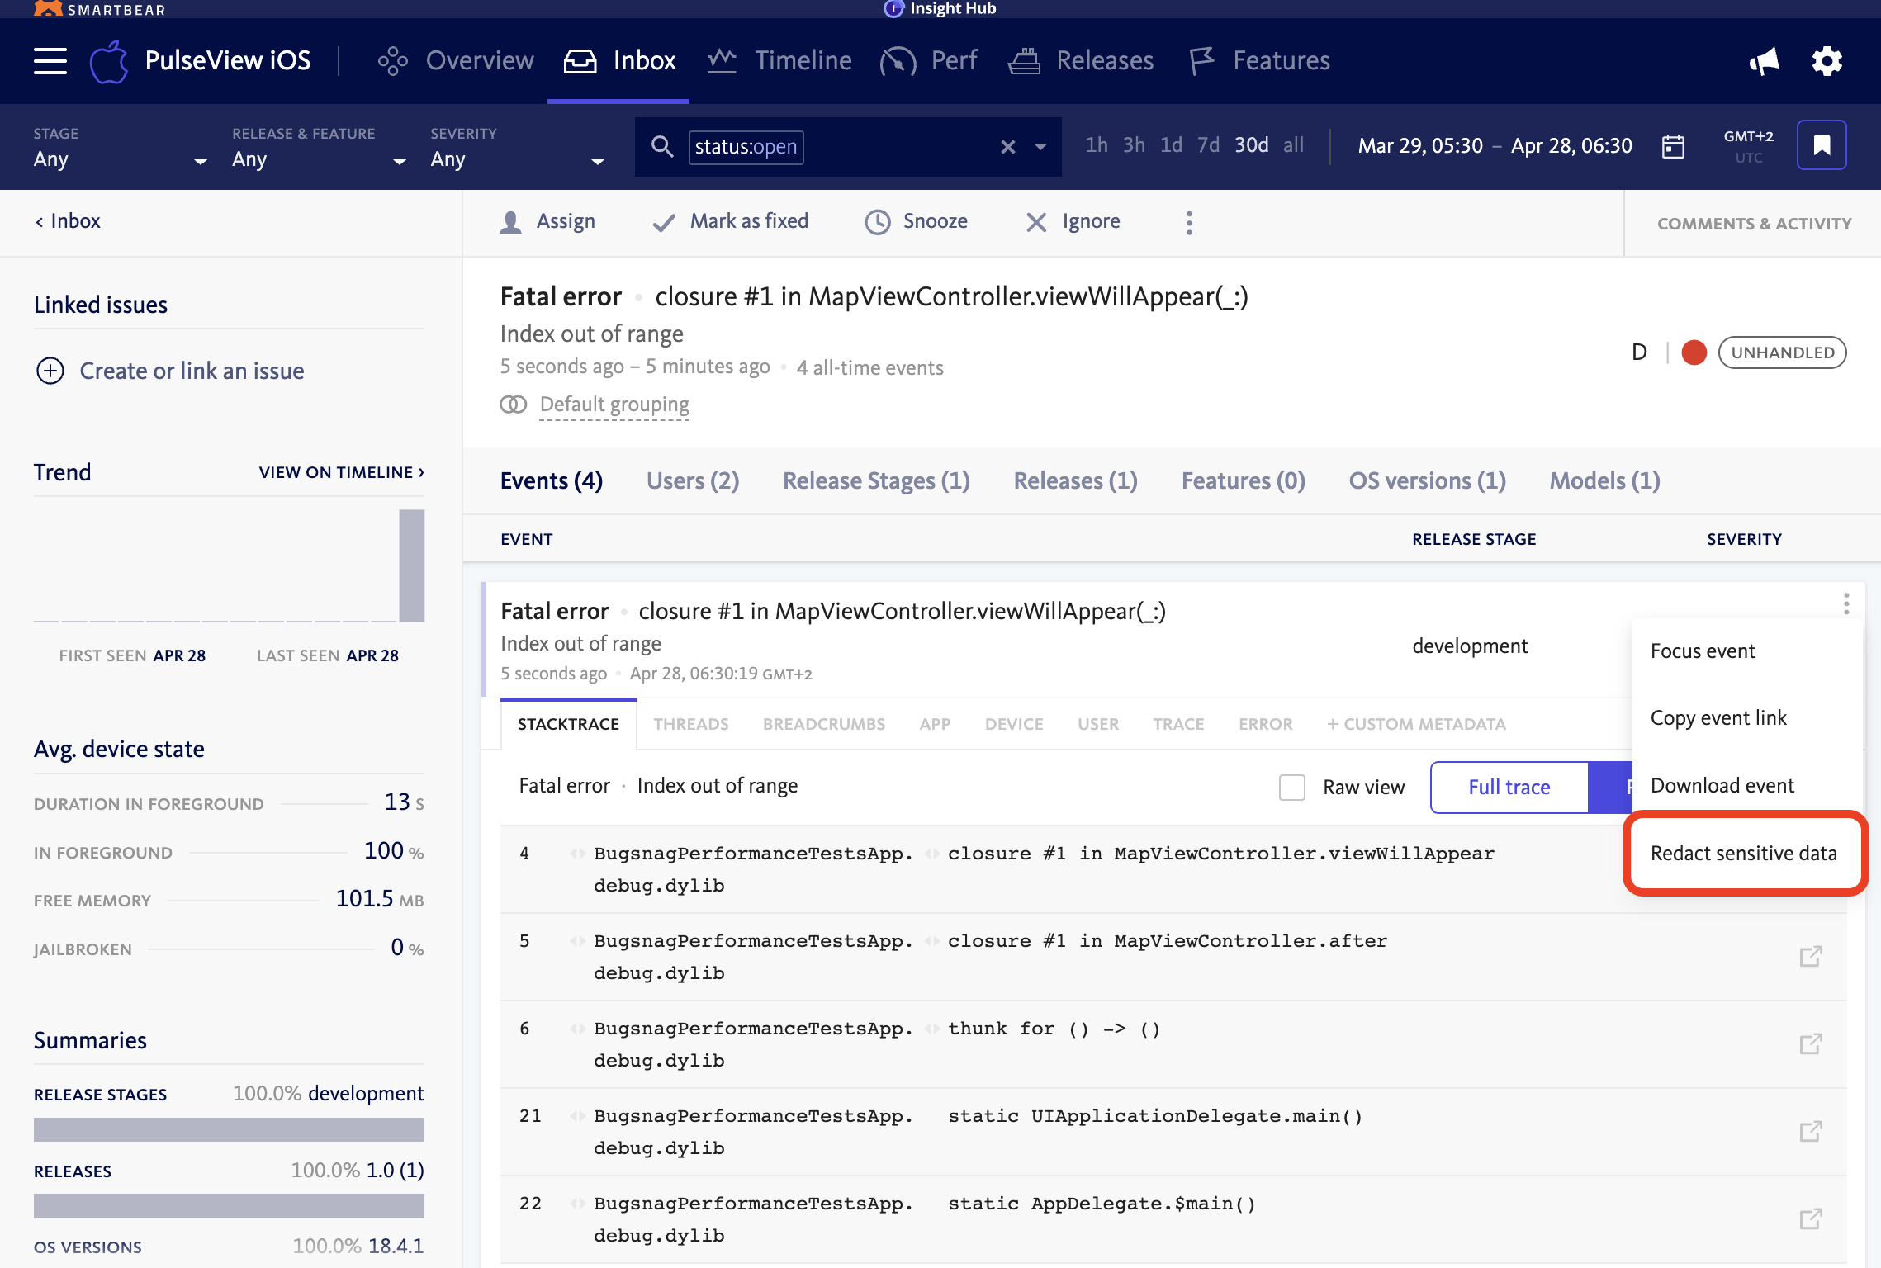Open the BREADCRUMBS event tab
The height and width of the screenshot is (1268, 1881).
pyautogui.click(x=824, y=724)
